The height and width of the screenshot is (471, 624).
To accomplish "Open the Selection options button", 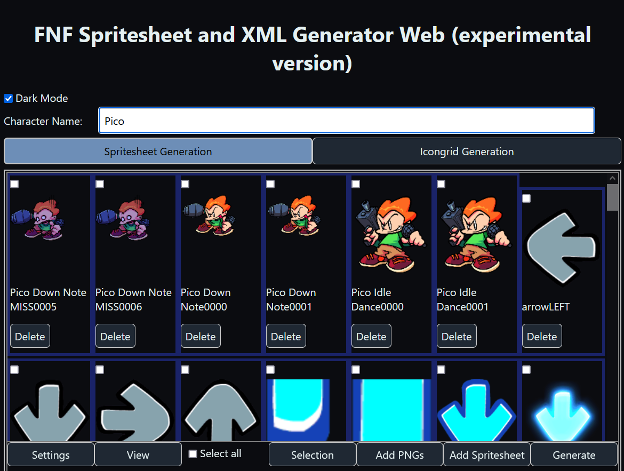I will click(x=313, y=454).
